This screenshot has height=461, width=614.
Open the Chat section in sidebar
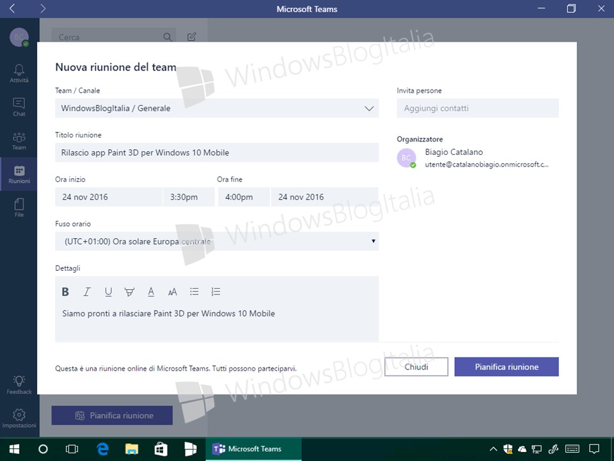click(x=19, y=107)
